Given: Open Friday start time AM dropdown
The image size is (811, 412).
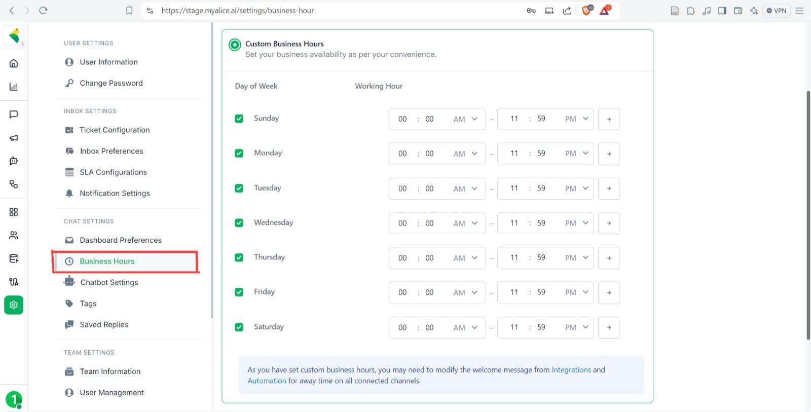Looking at the screenshot, I should click(465, 292).
